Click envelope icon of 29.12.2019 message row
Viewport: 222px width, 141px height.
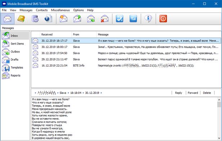coord(36,59)
